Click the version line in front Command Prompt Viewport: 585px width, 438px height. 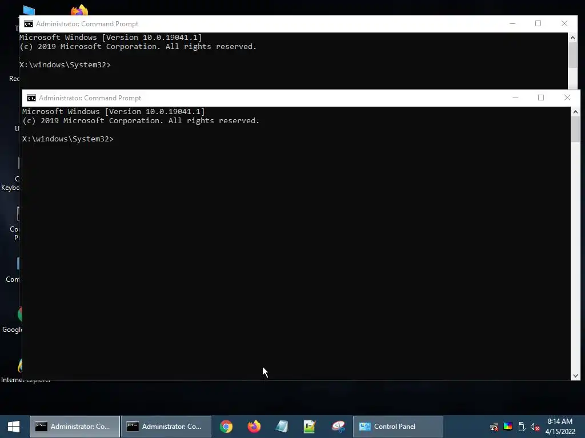[x=114, y=111]
